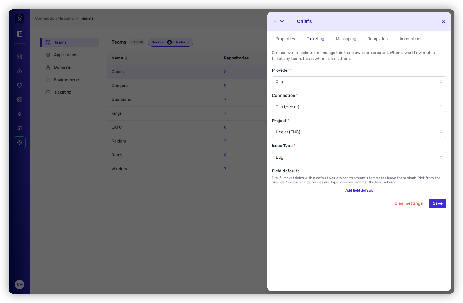Select Applications in the left navigation

click(x=70, y=55)
